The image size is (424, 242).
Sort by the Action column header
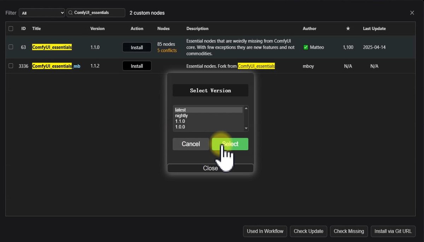coord(137,29)
